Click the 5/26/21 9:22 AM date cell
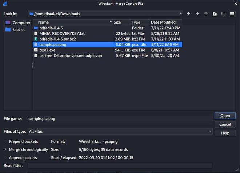This screenshot has width=240, height=173. [x=165, y=33]
